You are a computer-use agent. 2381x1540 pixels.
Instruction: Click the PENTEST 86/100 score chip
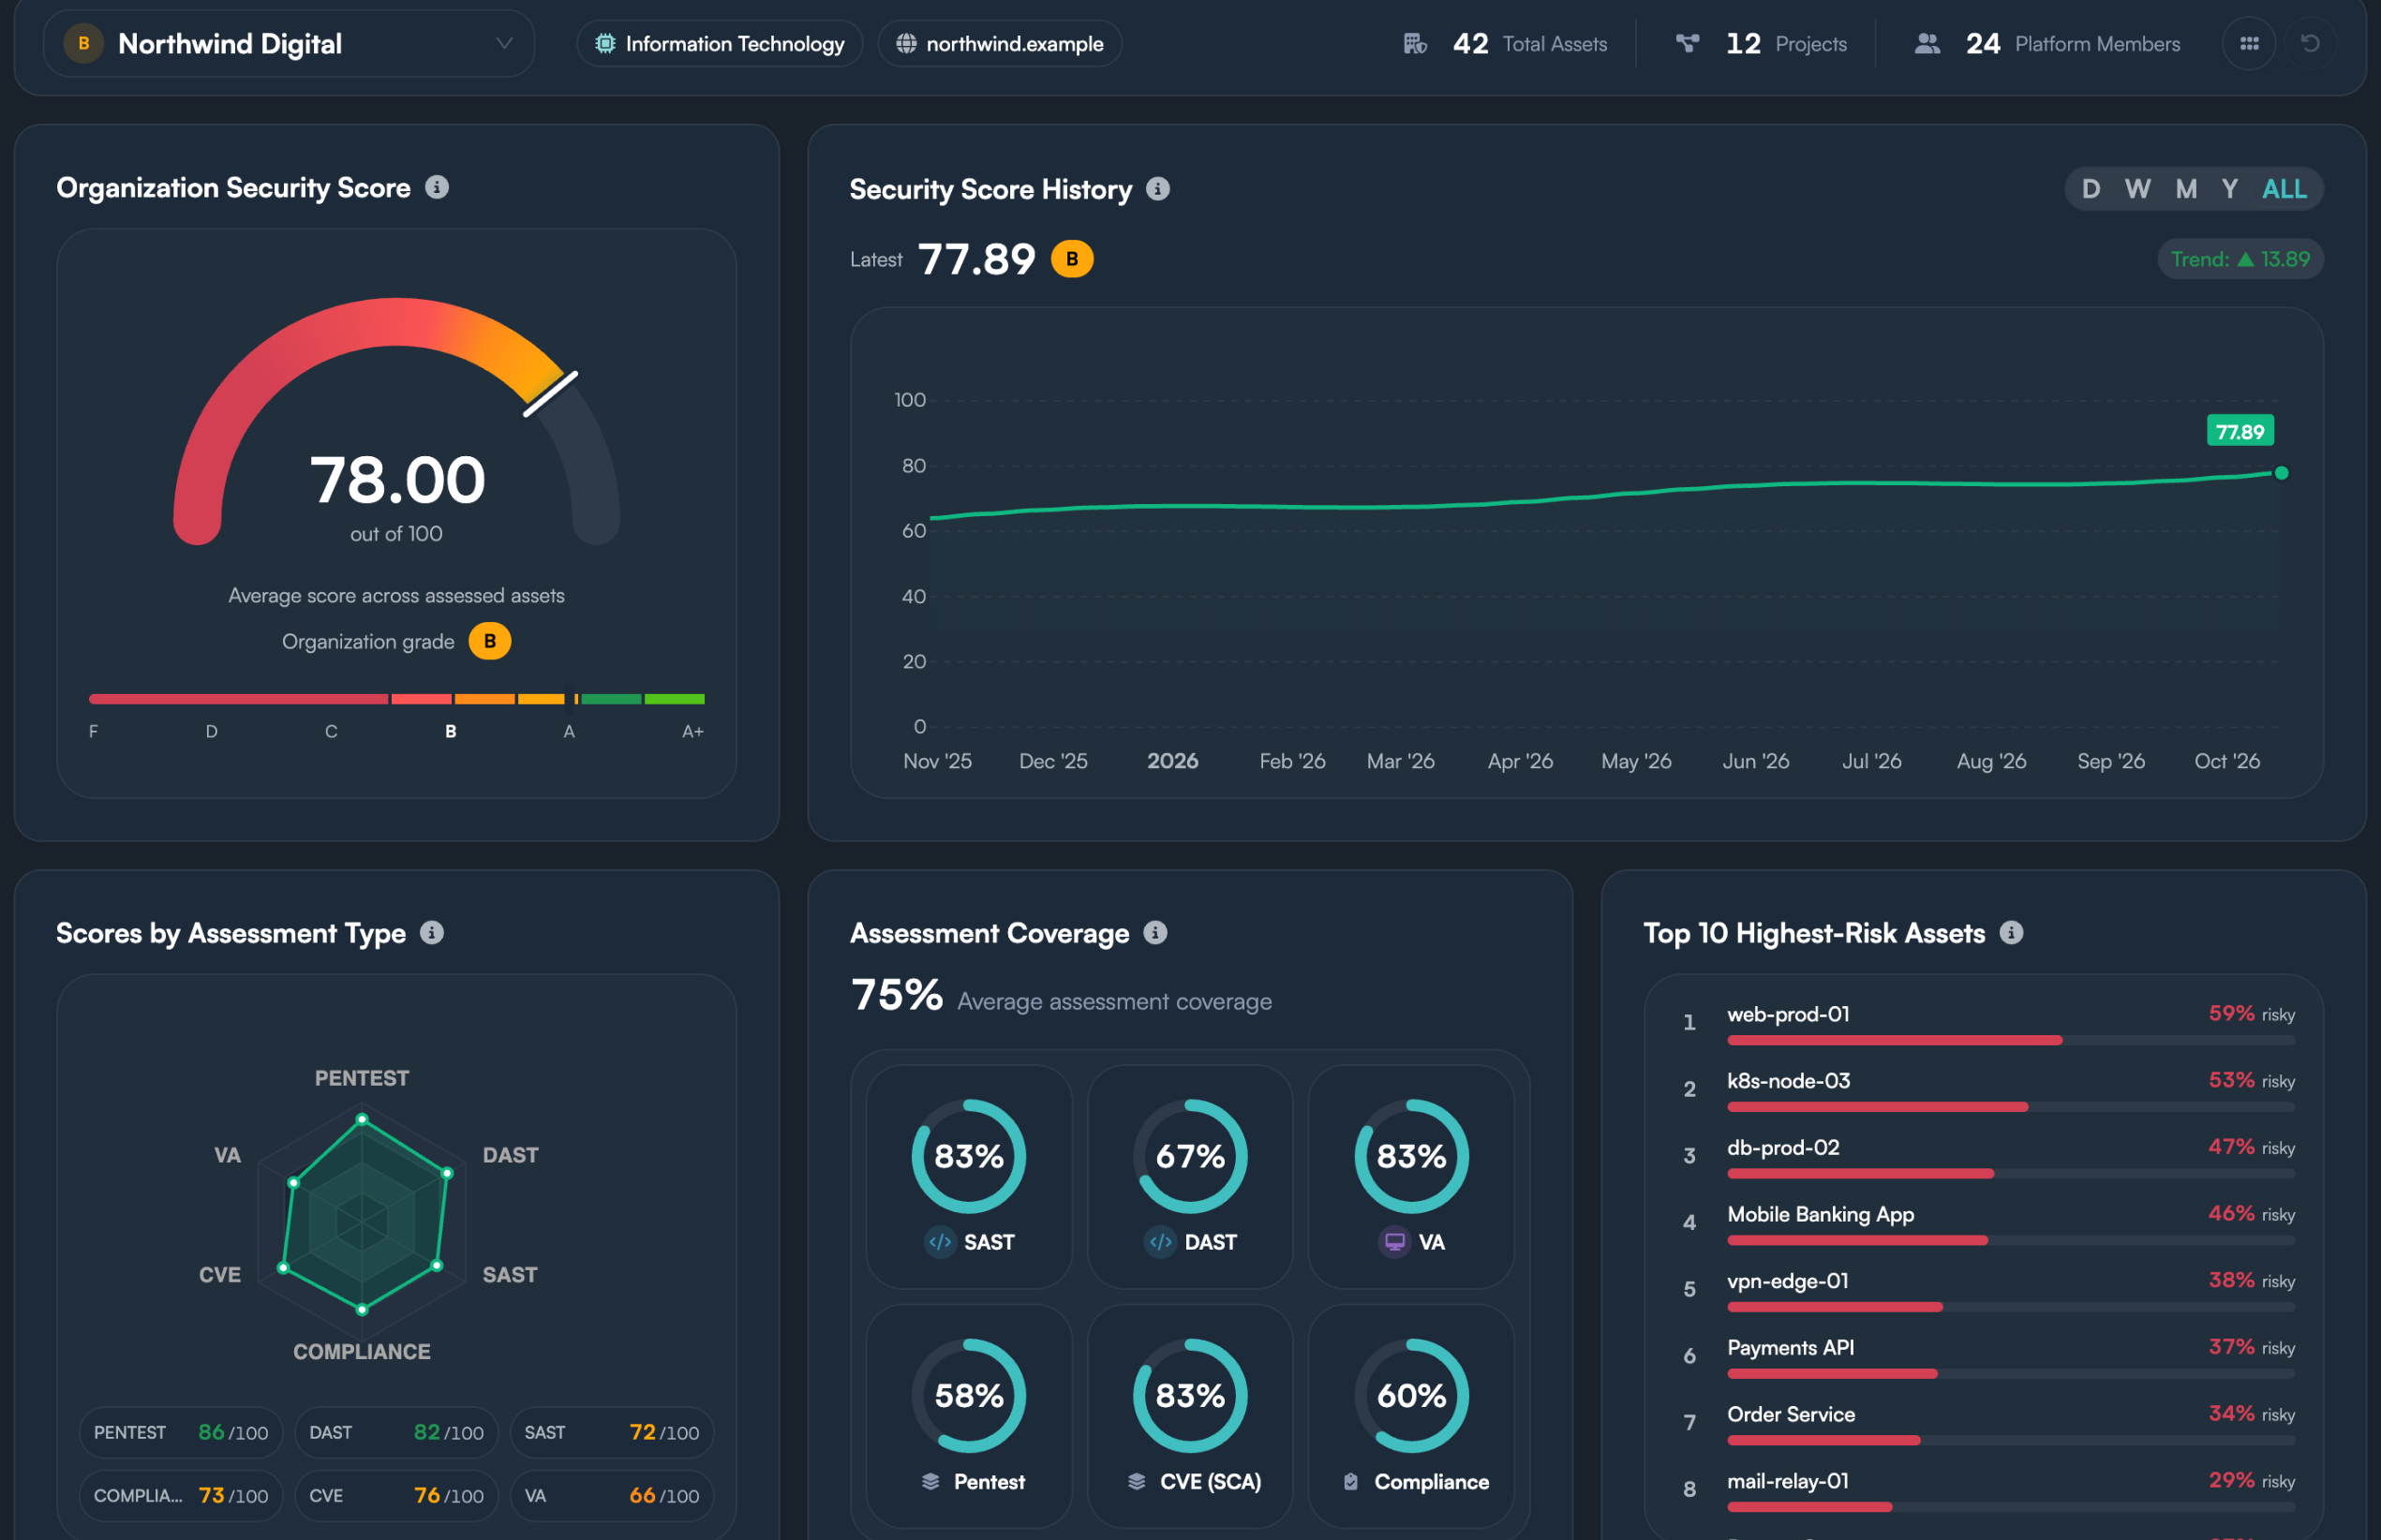pos(181,1432)
